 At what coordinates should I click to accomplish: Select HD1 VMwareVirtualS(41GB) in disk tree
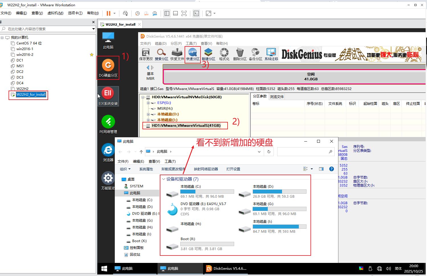(186, 126)
